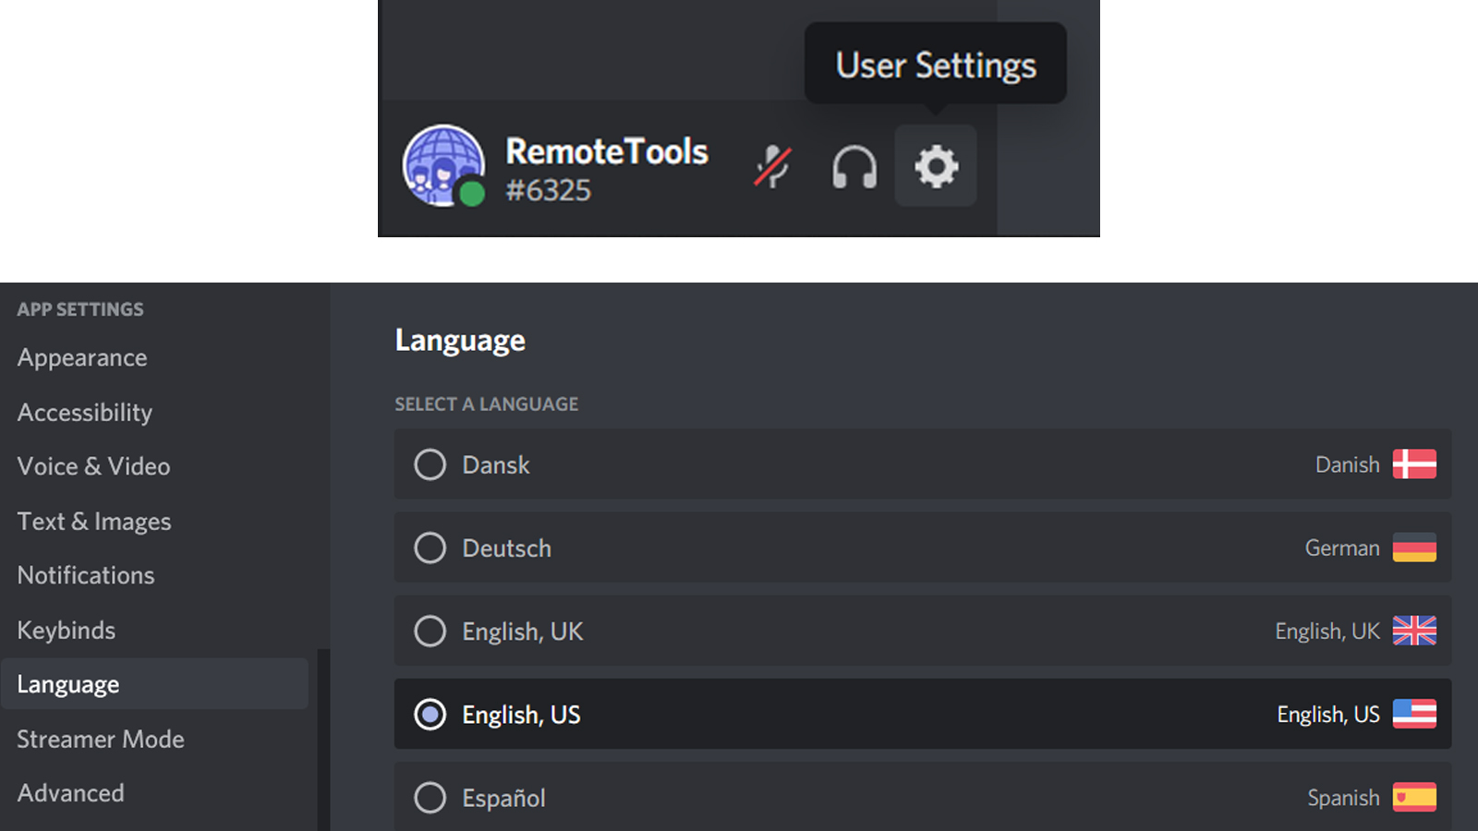This screenshot has width=1478, height=831.
Task: Toggle deafen with the headphones icon
Action: [854, 167]
